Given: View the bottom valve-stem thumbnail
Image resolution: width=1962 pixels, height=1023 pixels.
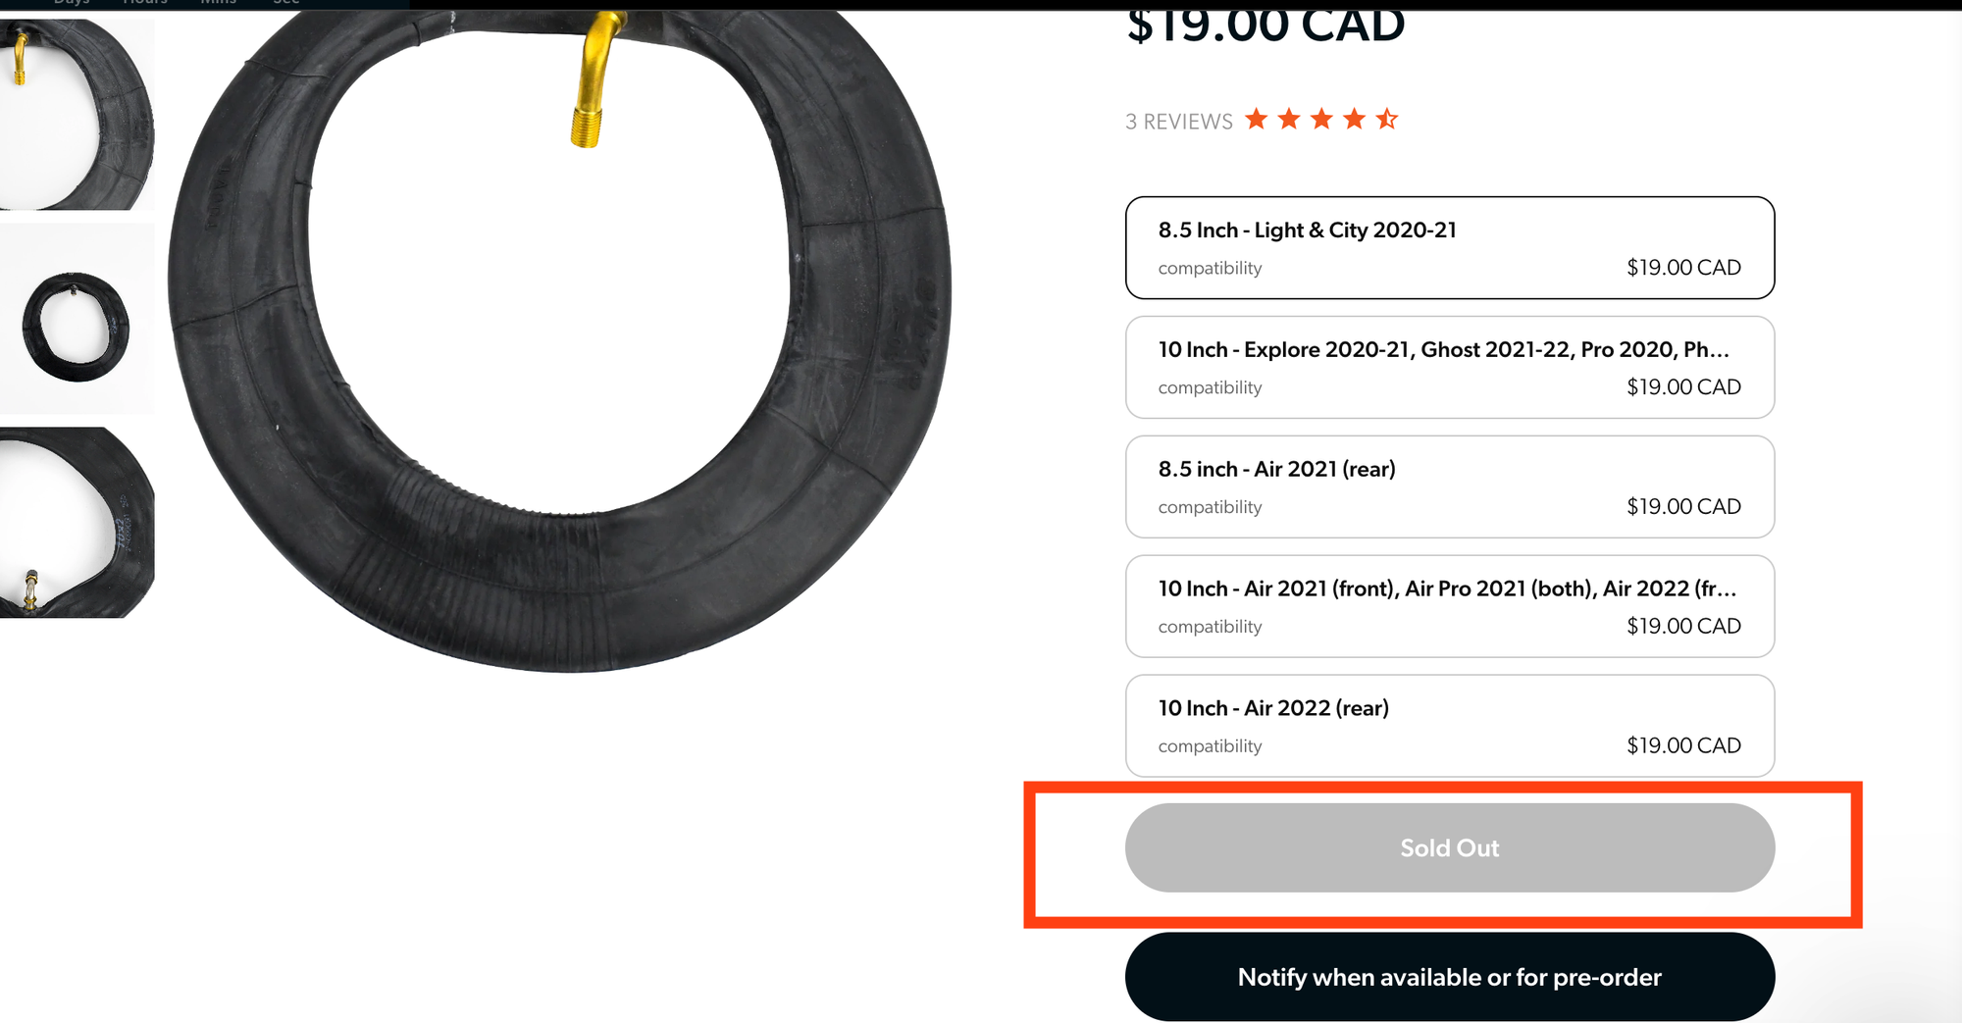Looking at the screenshot, I should coord(77,523).
